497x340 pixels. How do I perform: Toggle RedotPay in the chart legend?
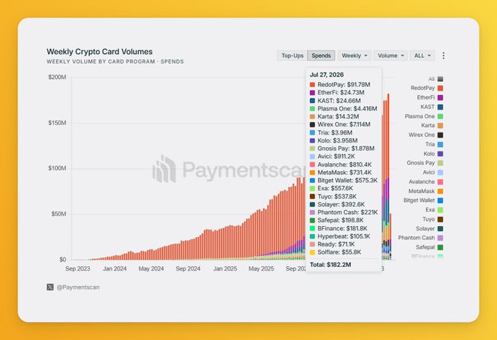pyautogui.click(x=427, y=88)
